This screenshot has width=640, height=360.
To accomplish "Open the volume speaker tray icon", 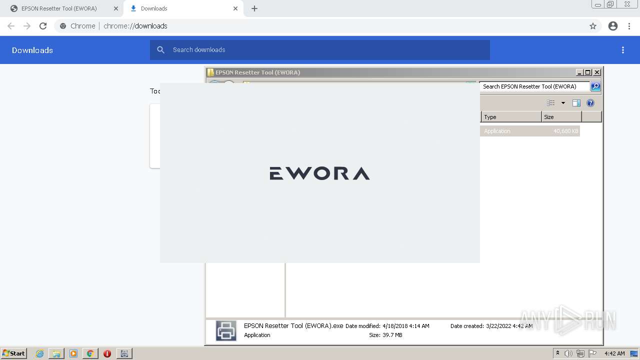I will tap(568, 353).
